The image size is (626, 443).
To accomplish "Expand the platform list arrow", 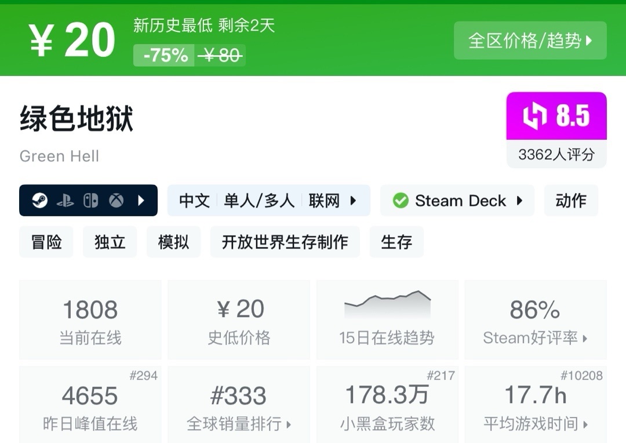I will tap(141, 201).
